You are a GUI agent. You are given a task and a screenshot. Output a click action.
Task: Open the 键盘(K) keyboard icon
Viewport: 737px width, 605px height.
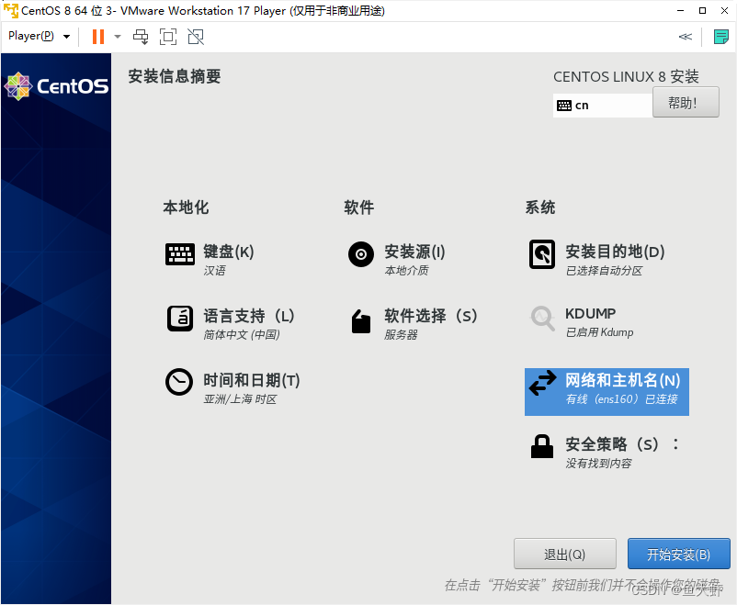[x=180, y=254]
